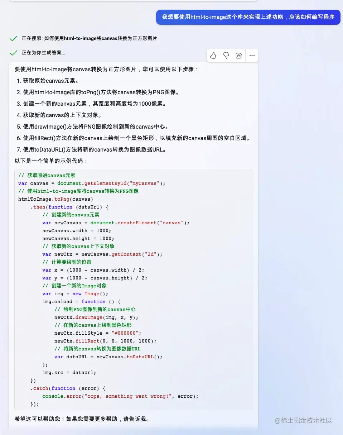Viewport: 343px width, 435px height.
Task: Click the code comment 获取新的canvas上下文对象
Action: click(x=78, y=246)
